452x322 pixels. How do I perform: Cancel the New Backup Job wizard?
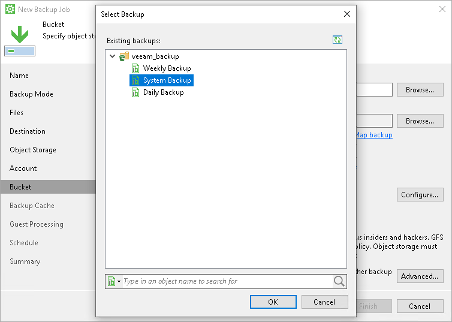point(420,306)
